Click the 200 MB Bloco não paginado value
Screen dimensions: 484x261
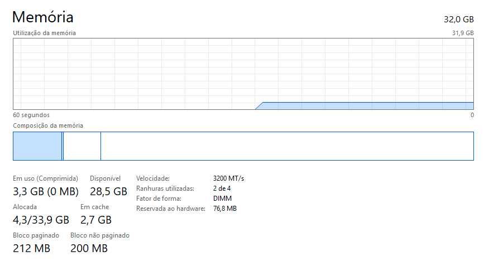click(x=89, y=248)
